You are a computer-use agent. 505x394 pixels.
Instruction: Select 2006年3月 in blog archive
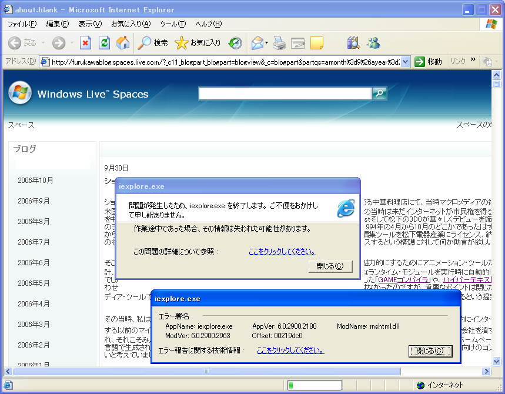pos(34,325)
